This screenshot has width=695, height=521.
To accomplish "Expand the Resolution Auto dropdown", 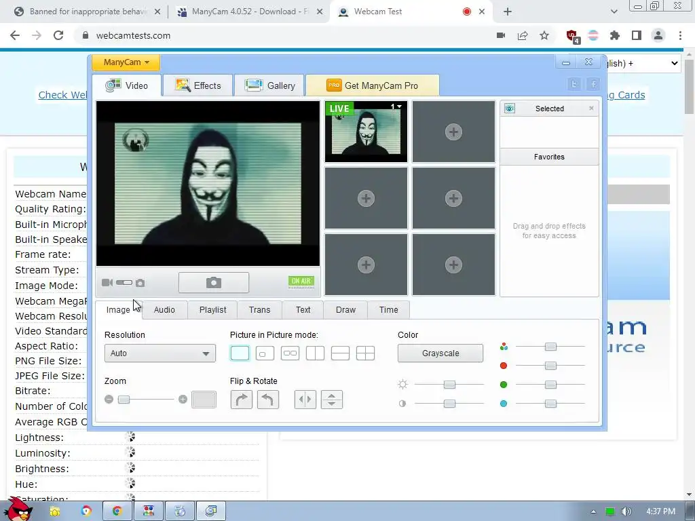I will (160, 353).
